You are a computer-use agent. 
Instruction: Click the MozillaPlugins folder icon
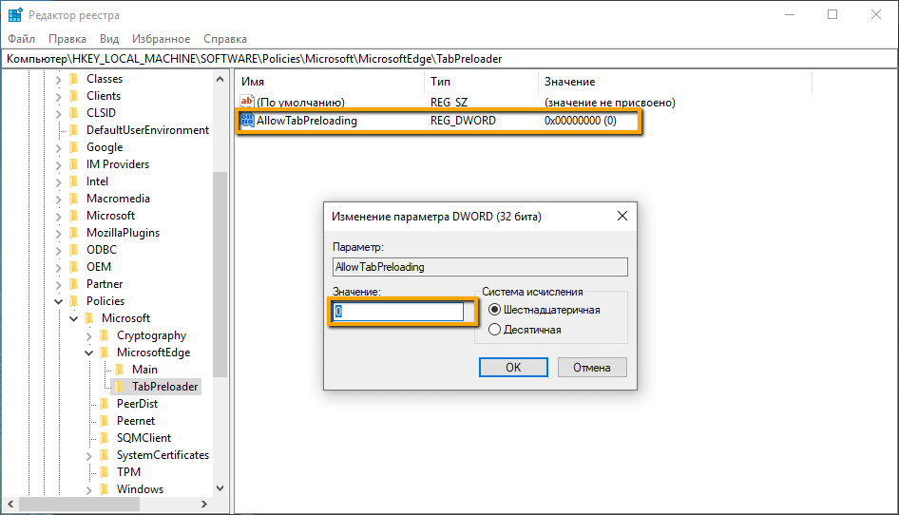74,233
